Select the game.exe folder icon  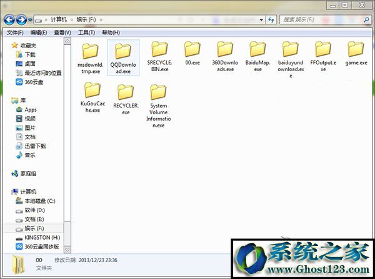pos(356,49)
